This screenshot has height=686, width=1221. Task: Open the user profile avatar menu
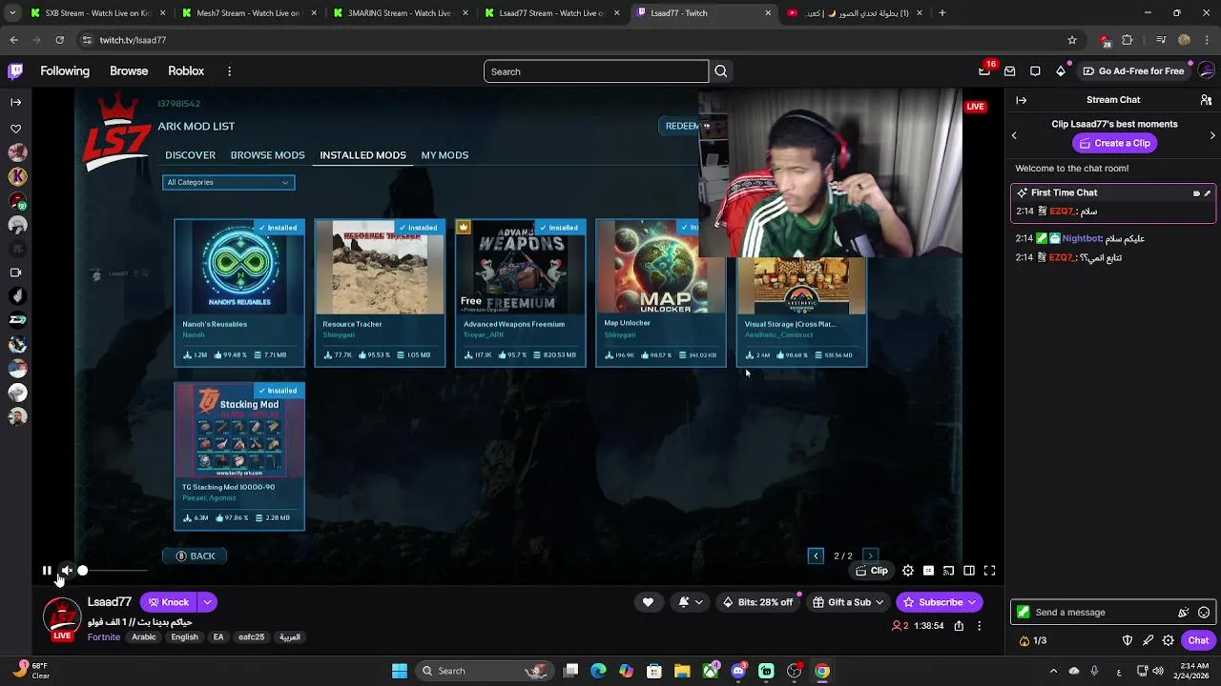pos(1207,71)
